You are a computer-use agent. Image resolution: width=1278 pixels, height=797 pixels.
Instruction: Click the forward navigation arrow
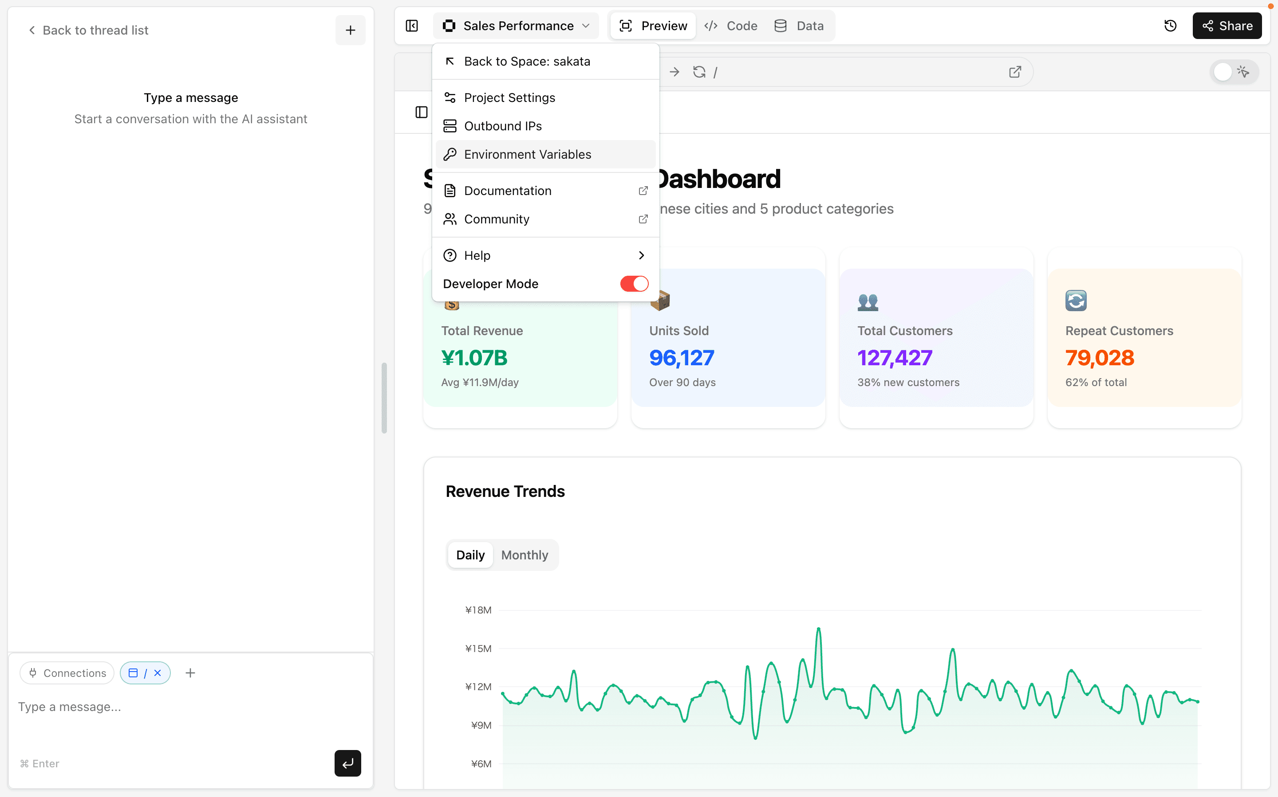[674, 72]
